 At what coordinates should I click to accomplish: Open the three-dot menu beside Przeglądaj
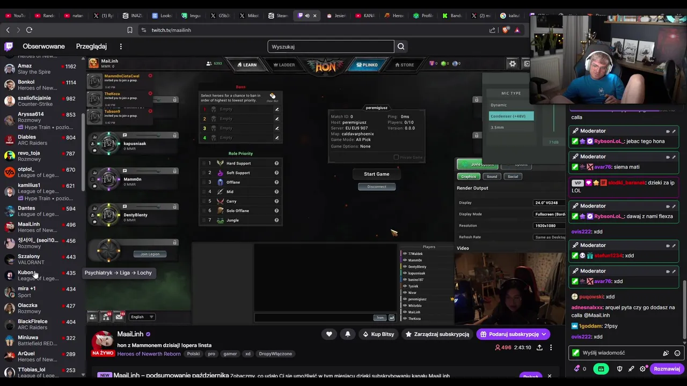[121, 47]
